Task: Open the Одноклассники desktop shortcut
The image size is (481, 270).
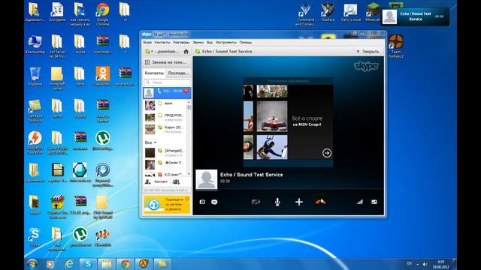Action: click(x=103, y=76)
